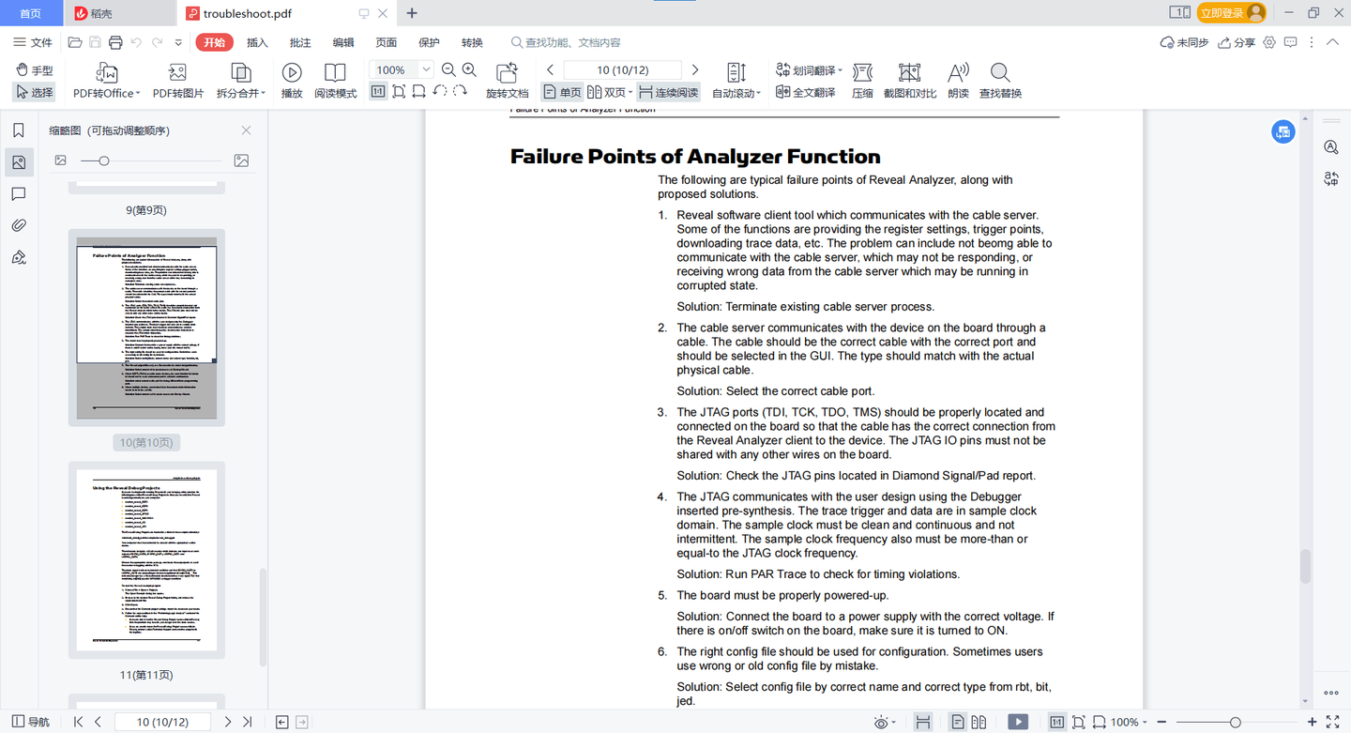This screenshot has height=733, width=1351.
Task: Expand the 100% zoom level dropdown
Action: 426,69
